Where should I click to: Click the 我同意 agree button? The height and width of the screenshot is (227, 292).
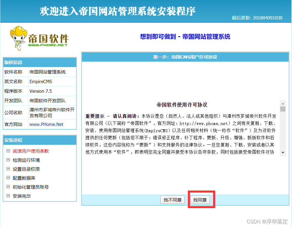point(200,200)
